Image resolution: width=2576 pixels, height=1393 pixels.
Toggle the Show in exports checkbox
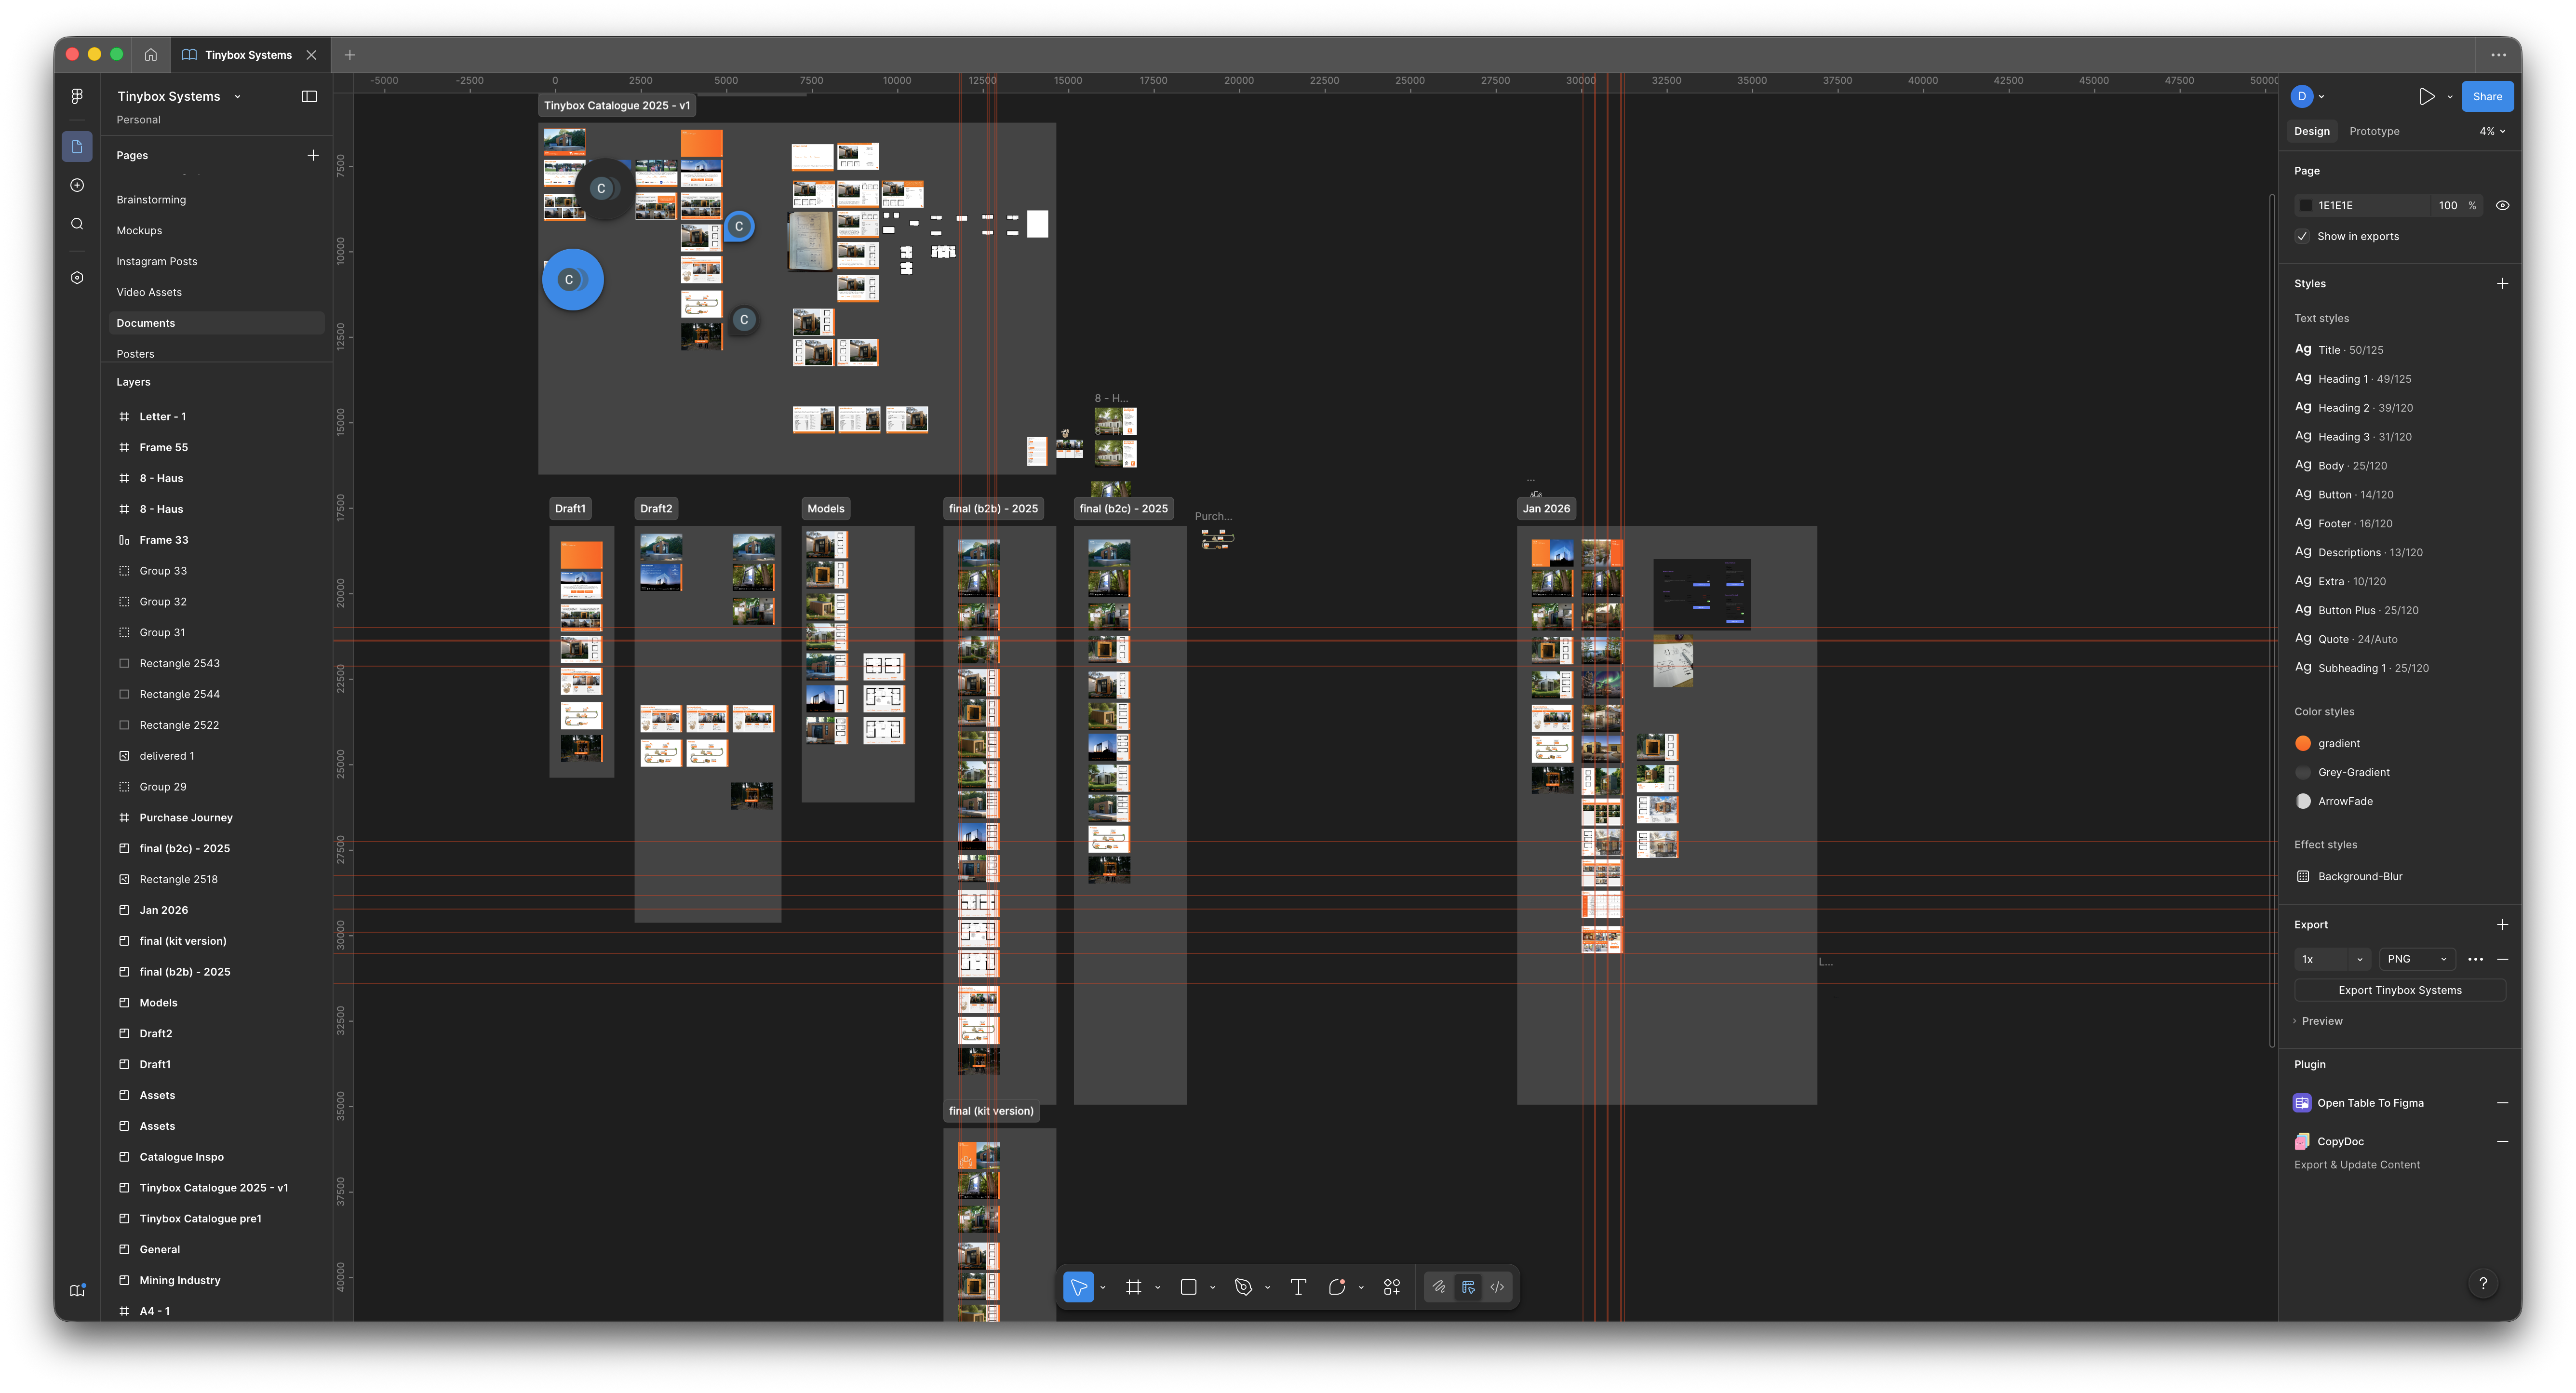tap(2303, 236)
